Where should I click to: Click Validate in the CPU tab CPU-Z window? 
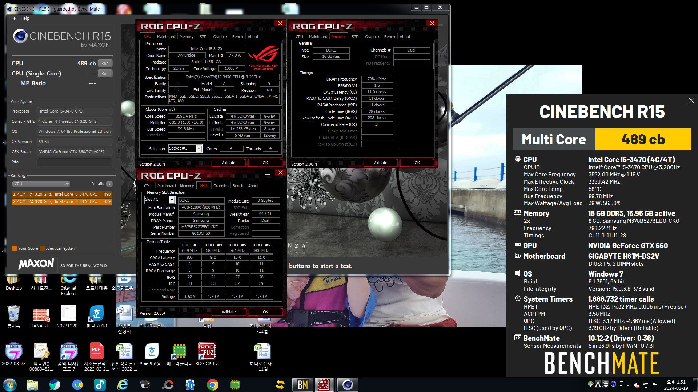[228, 163]
